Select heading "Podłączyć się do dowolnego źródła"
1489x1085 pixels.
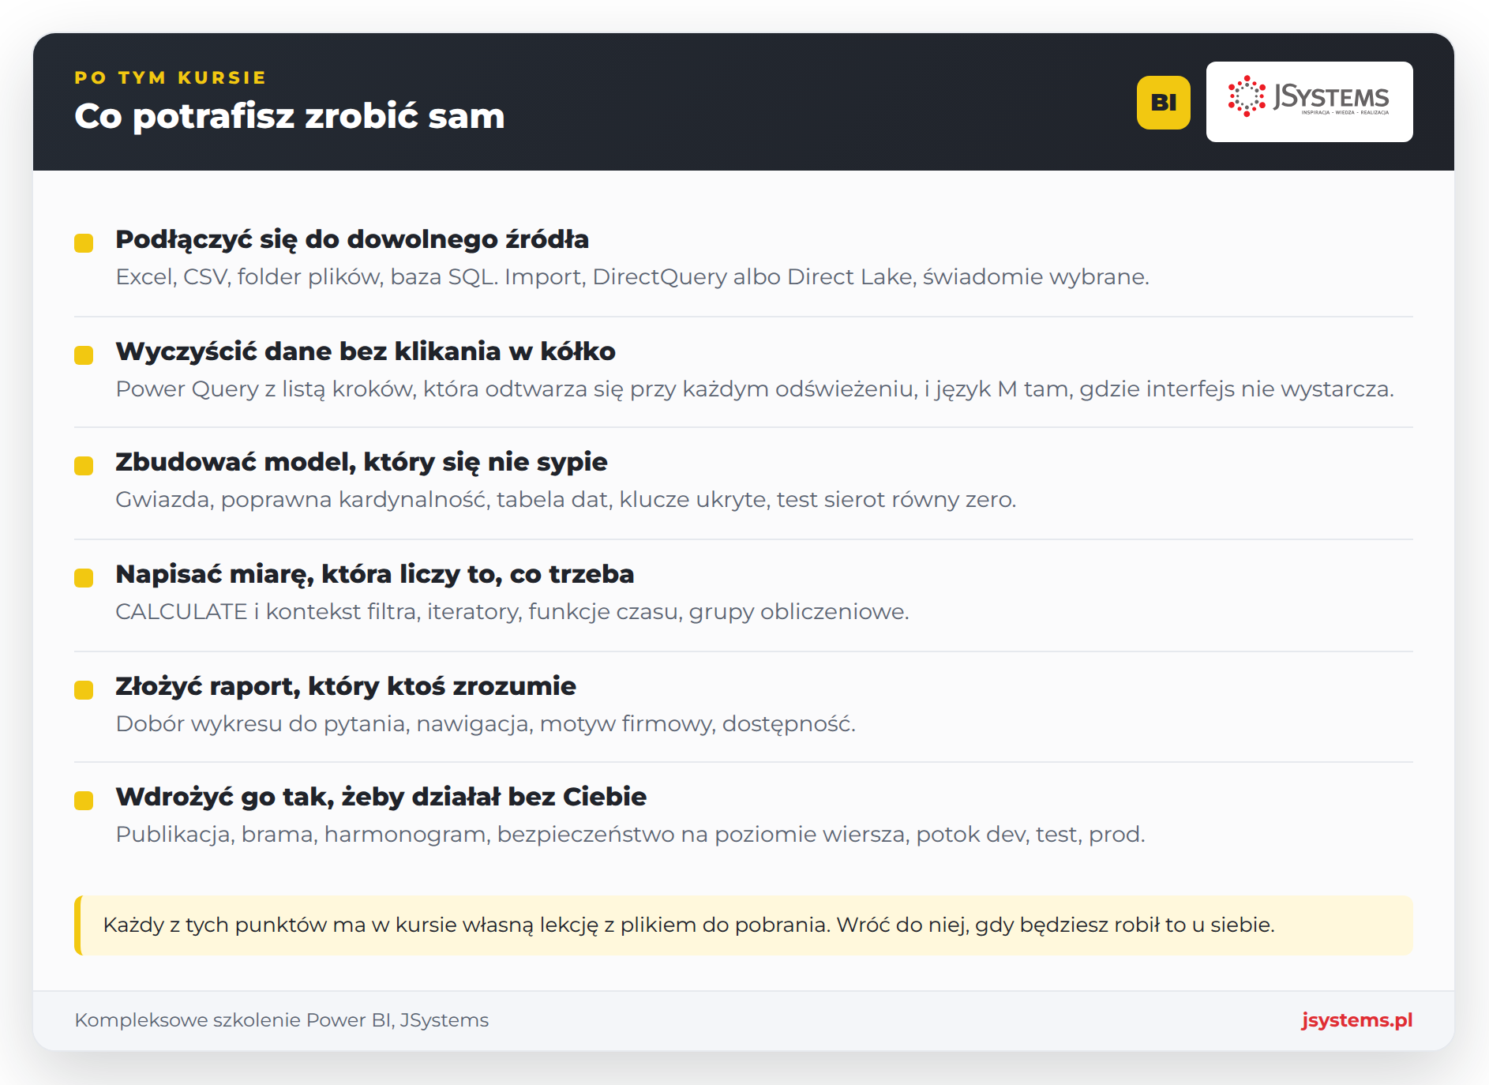tap(352, 239)
